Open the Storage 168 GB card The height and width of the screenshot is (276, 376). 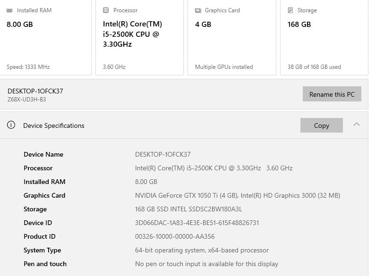(324, 37)
